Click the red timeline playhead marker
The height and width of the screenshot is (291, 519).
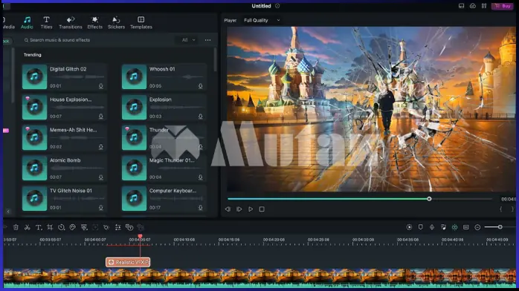(x=140, y=237)
